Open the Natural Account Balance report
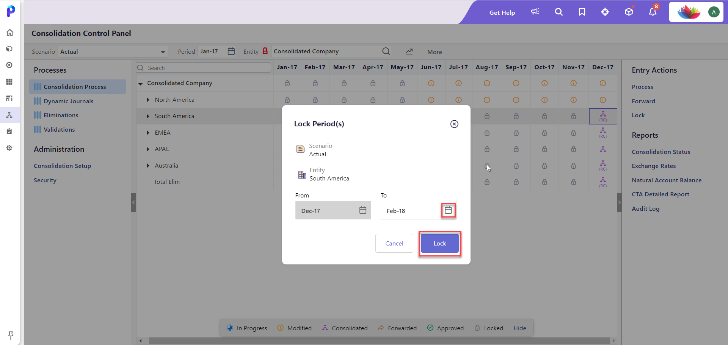Image resolution: width=728 pixels, height=345 pixels. (x=667, y=180)
